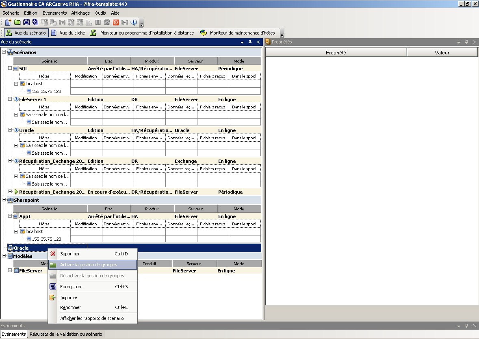Click the single floppy disk Save icon
The height and width of the screenshot is (339, 479).
[26, 22]
